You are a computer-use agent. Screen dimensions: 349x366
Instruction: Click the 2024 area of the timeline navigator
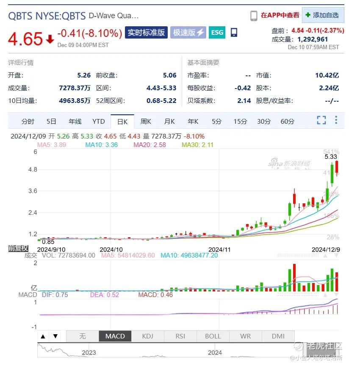click(x=215, y=352)
